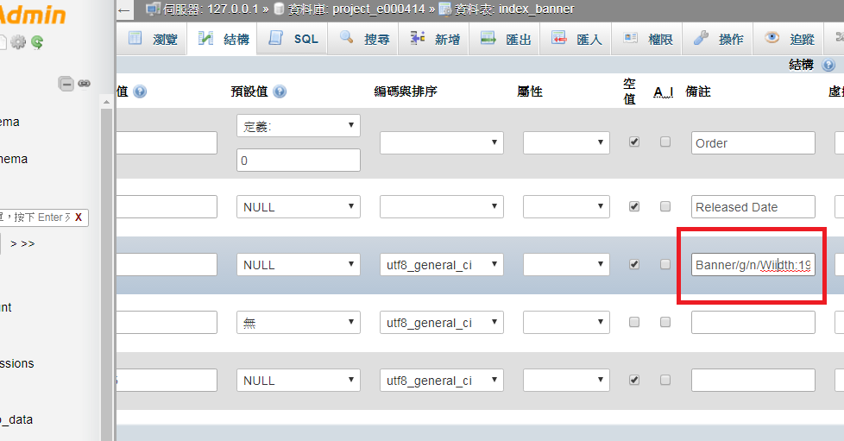Click empty comment field in 無 default row
The height and width of the screenshot is (441, 844).
point(753,323)
